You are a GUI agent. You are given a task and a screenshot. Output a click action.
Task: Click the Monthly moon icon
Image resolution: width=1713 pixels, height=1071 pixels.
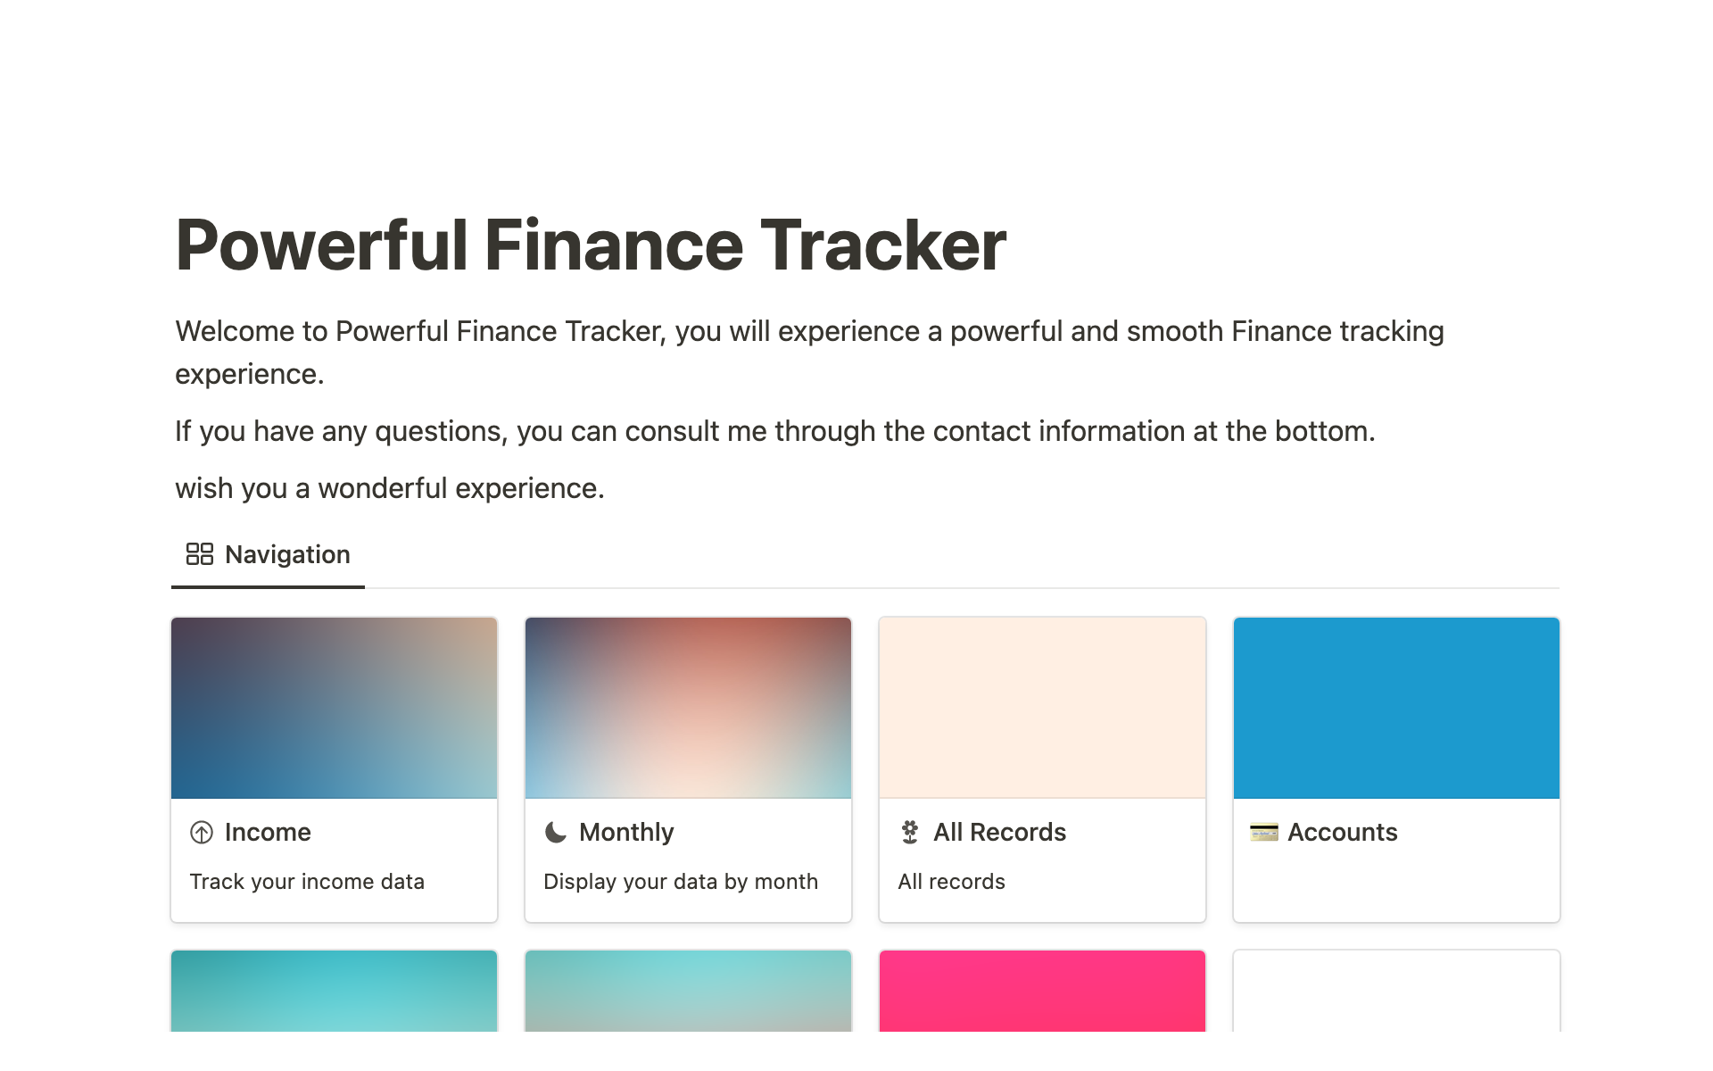coord(556,833)
